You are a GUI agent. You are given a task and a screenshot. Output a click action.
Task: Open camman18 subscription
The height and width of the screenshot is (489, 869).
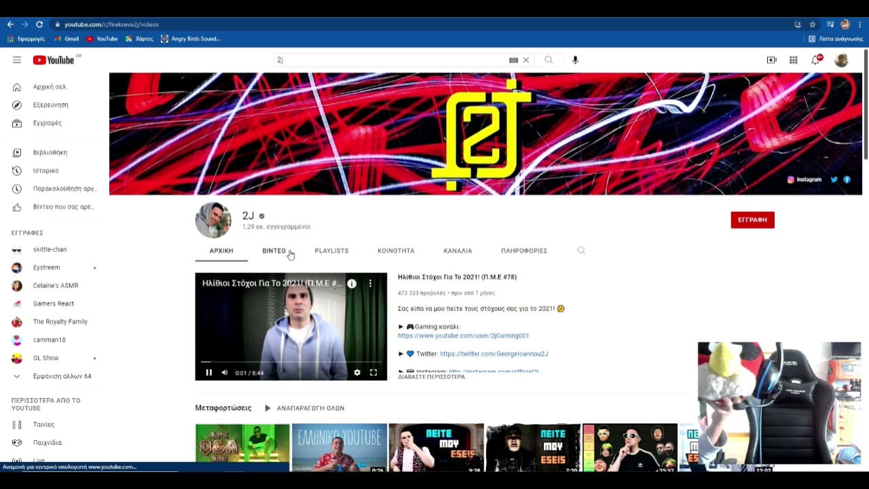49,340
